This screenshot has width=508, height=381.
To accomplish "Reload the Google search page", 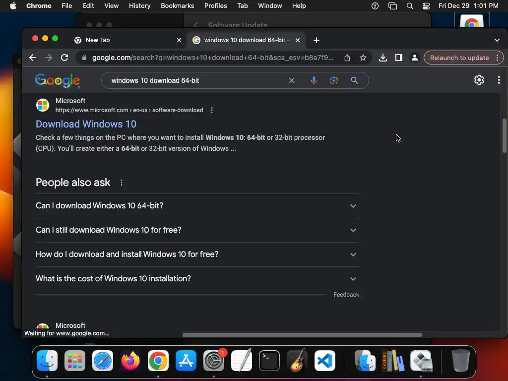I will (x=64, y=58).
